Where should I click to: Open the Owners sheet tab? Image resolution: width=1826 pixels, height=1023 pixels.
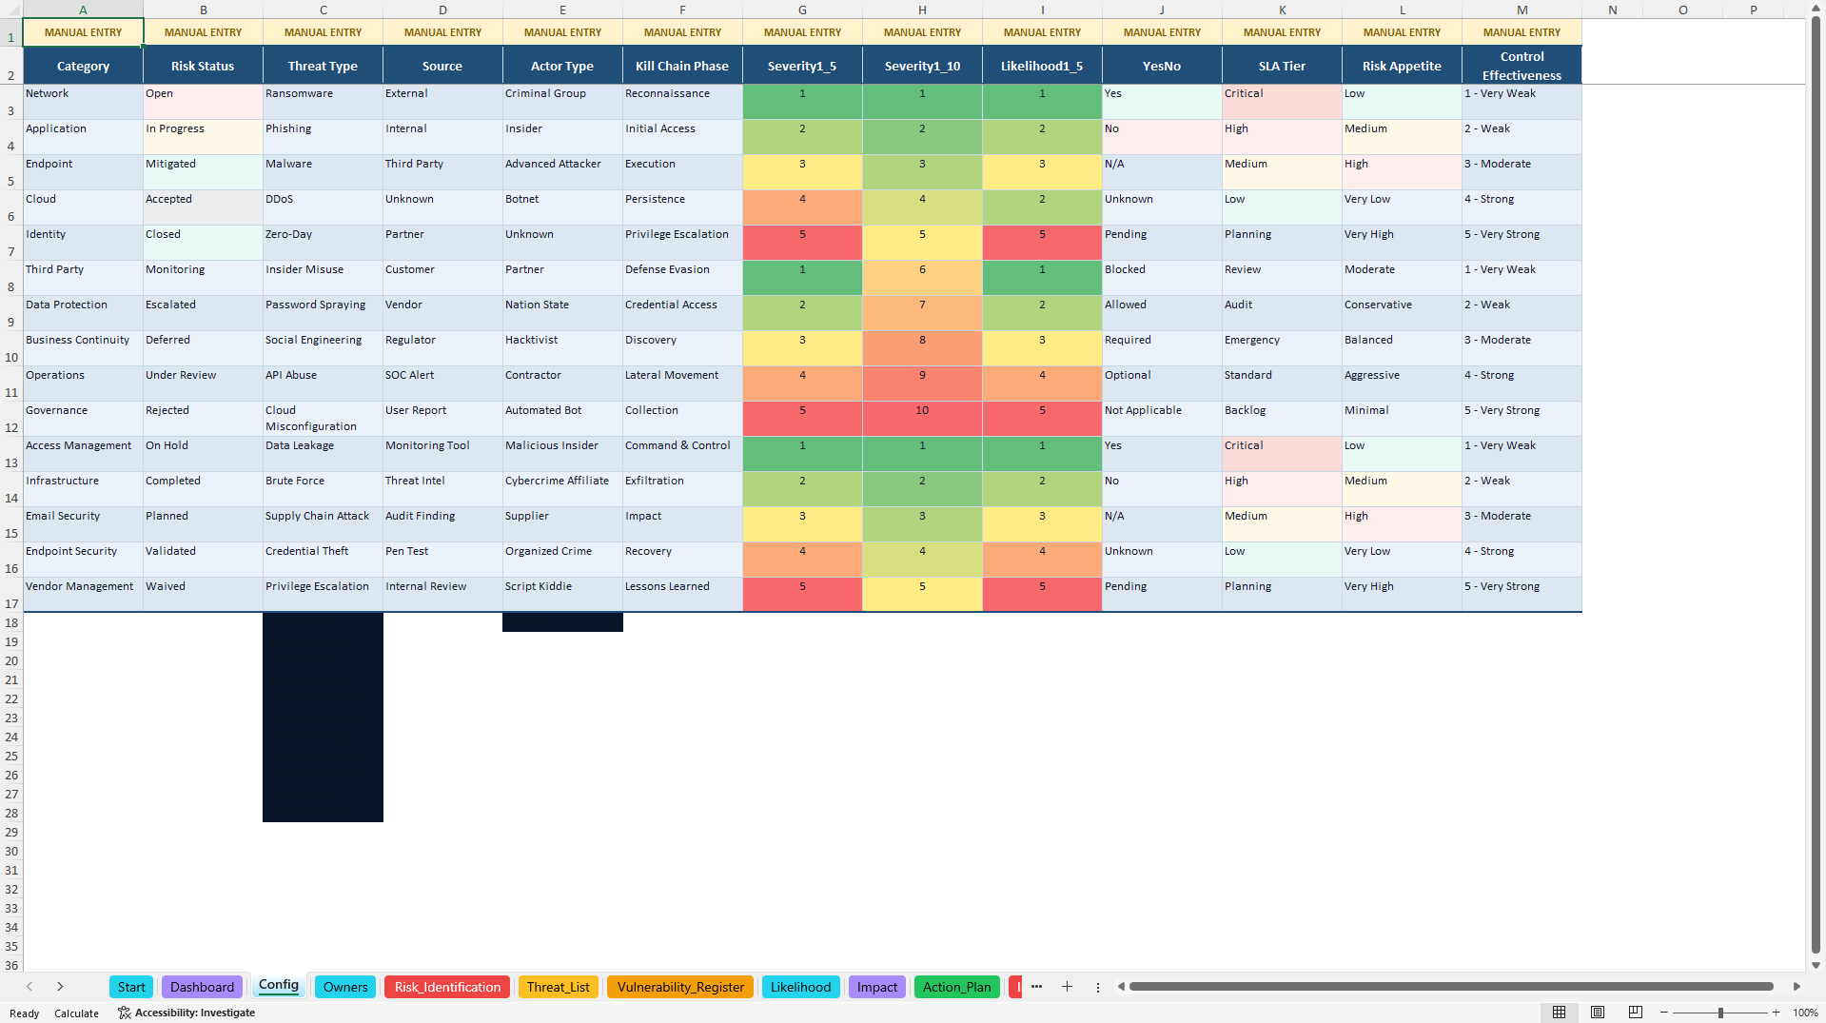[345, 987]
